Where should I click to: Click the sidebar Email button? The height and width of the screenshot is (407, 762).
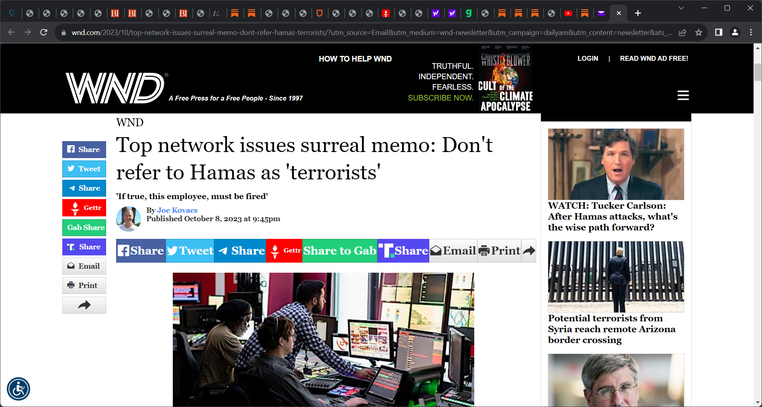coord(84,266)
